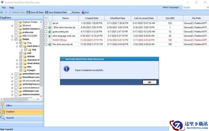This screenshot has width=209, height=131.
Task: Check the systoolskart.com folder checkbox
Action: click(x=16, y=74)
